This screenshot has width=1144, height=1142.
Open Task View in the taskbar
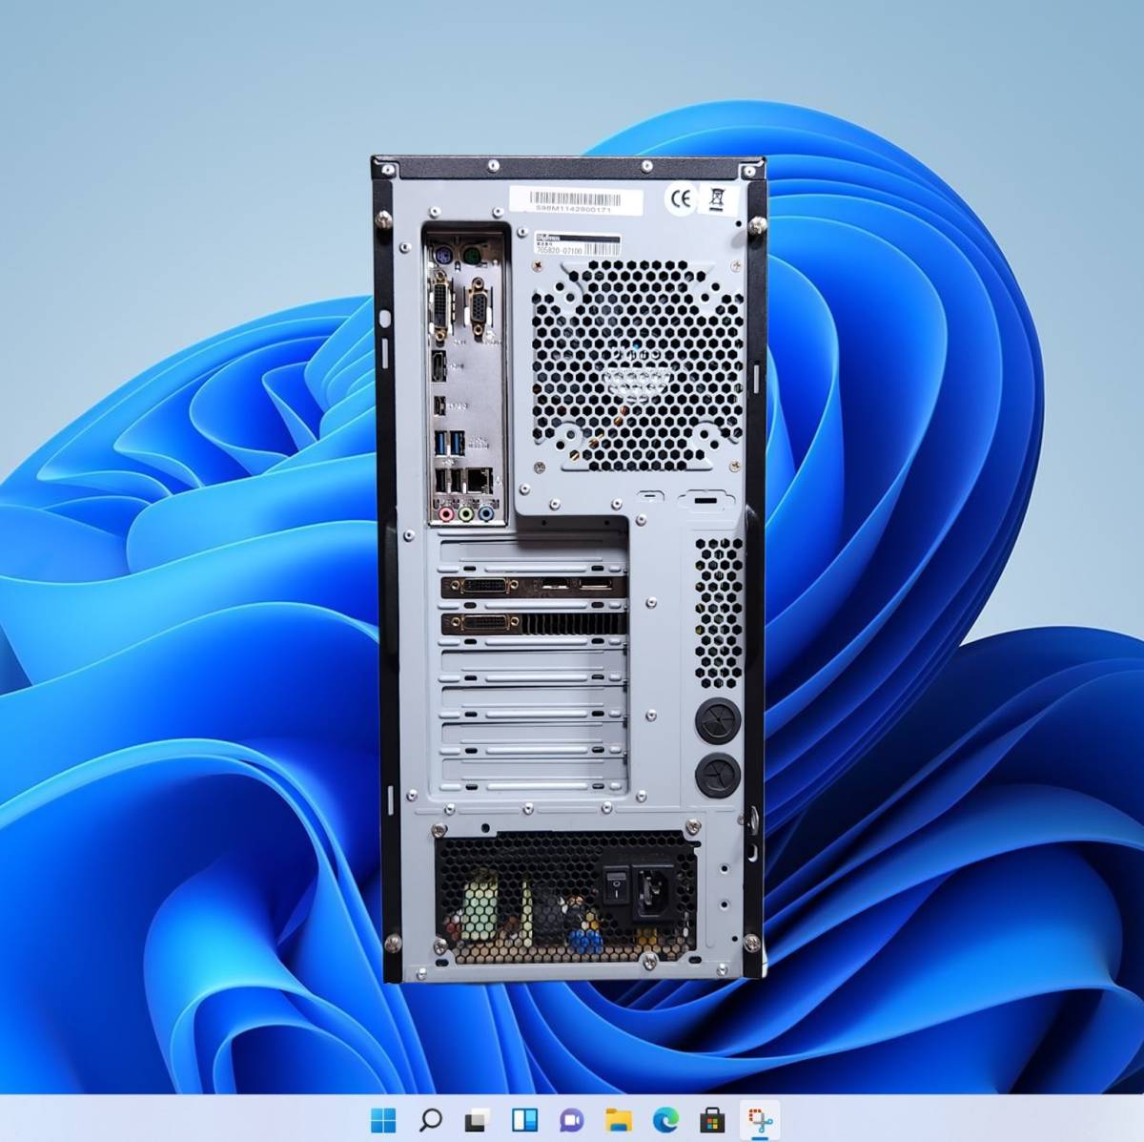pyautogui.click(x=478, y=1119)
